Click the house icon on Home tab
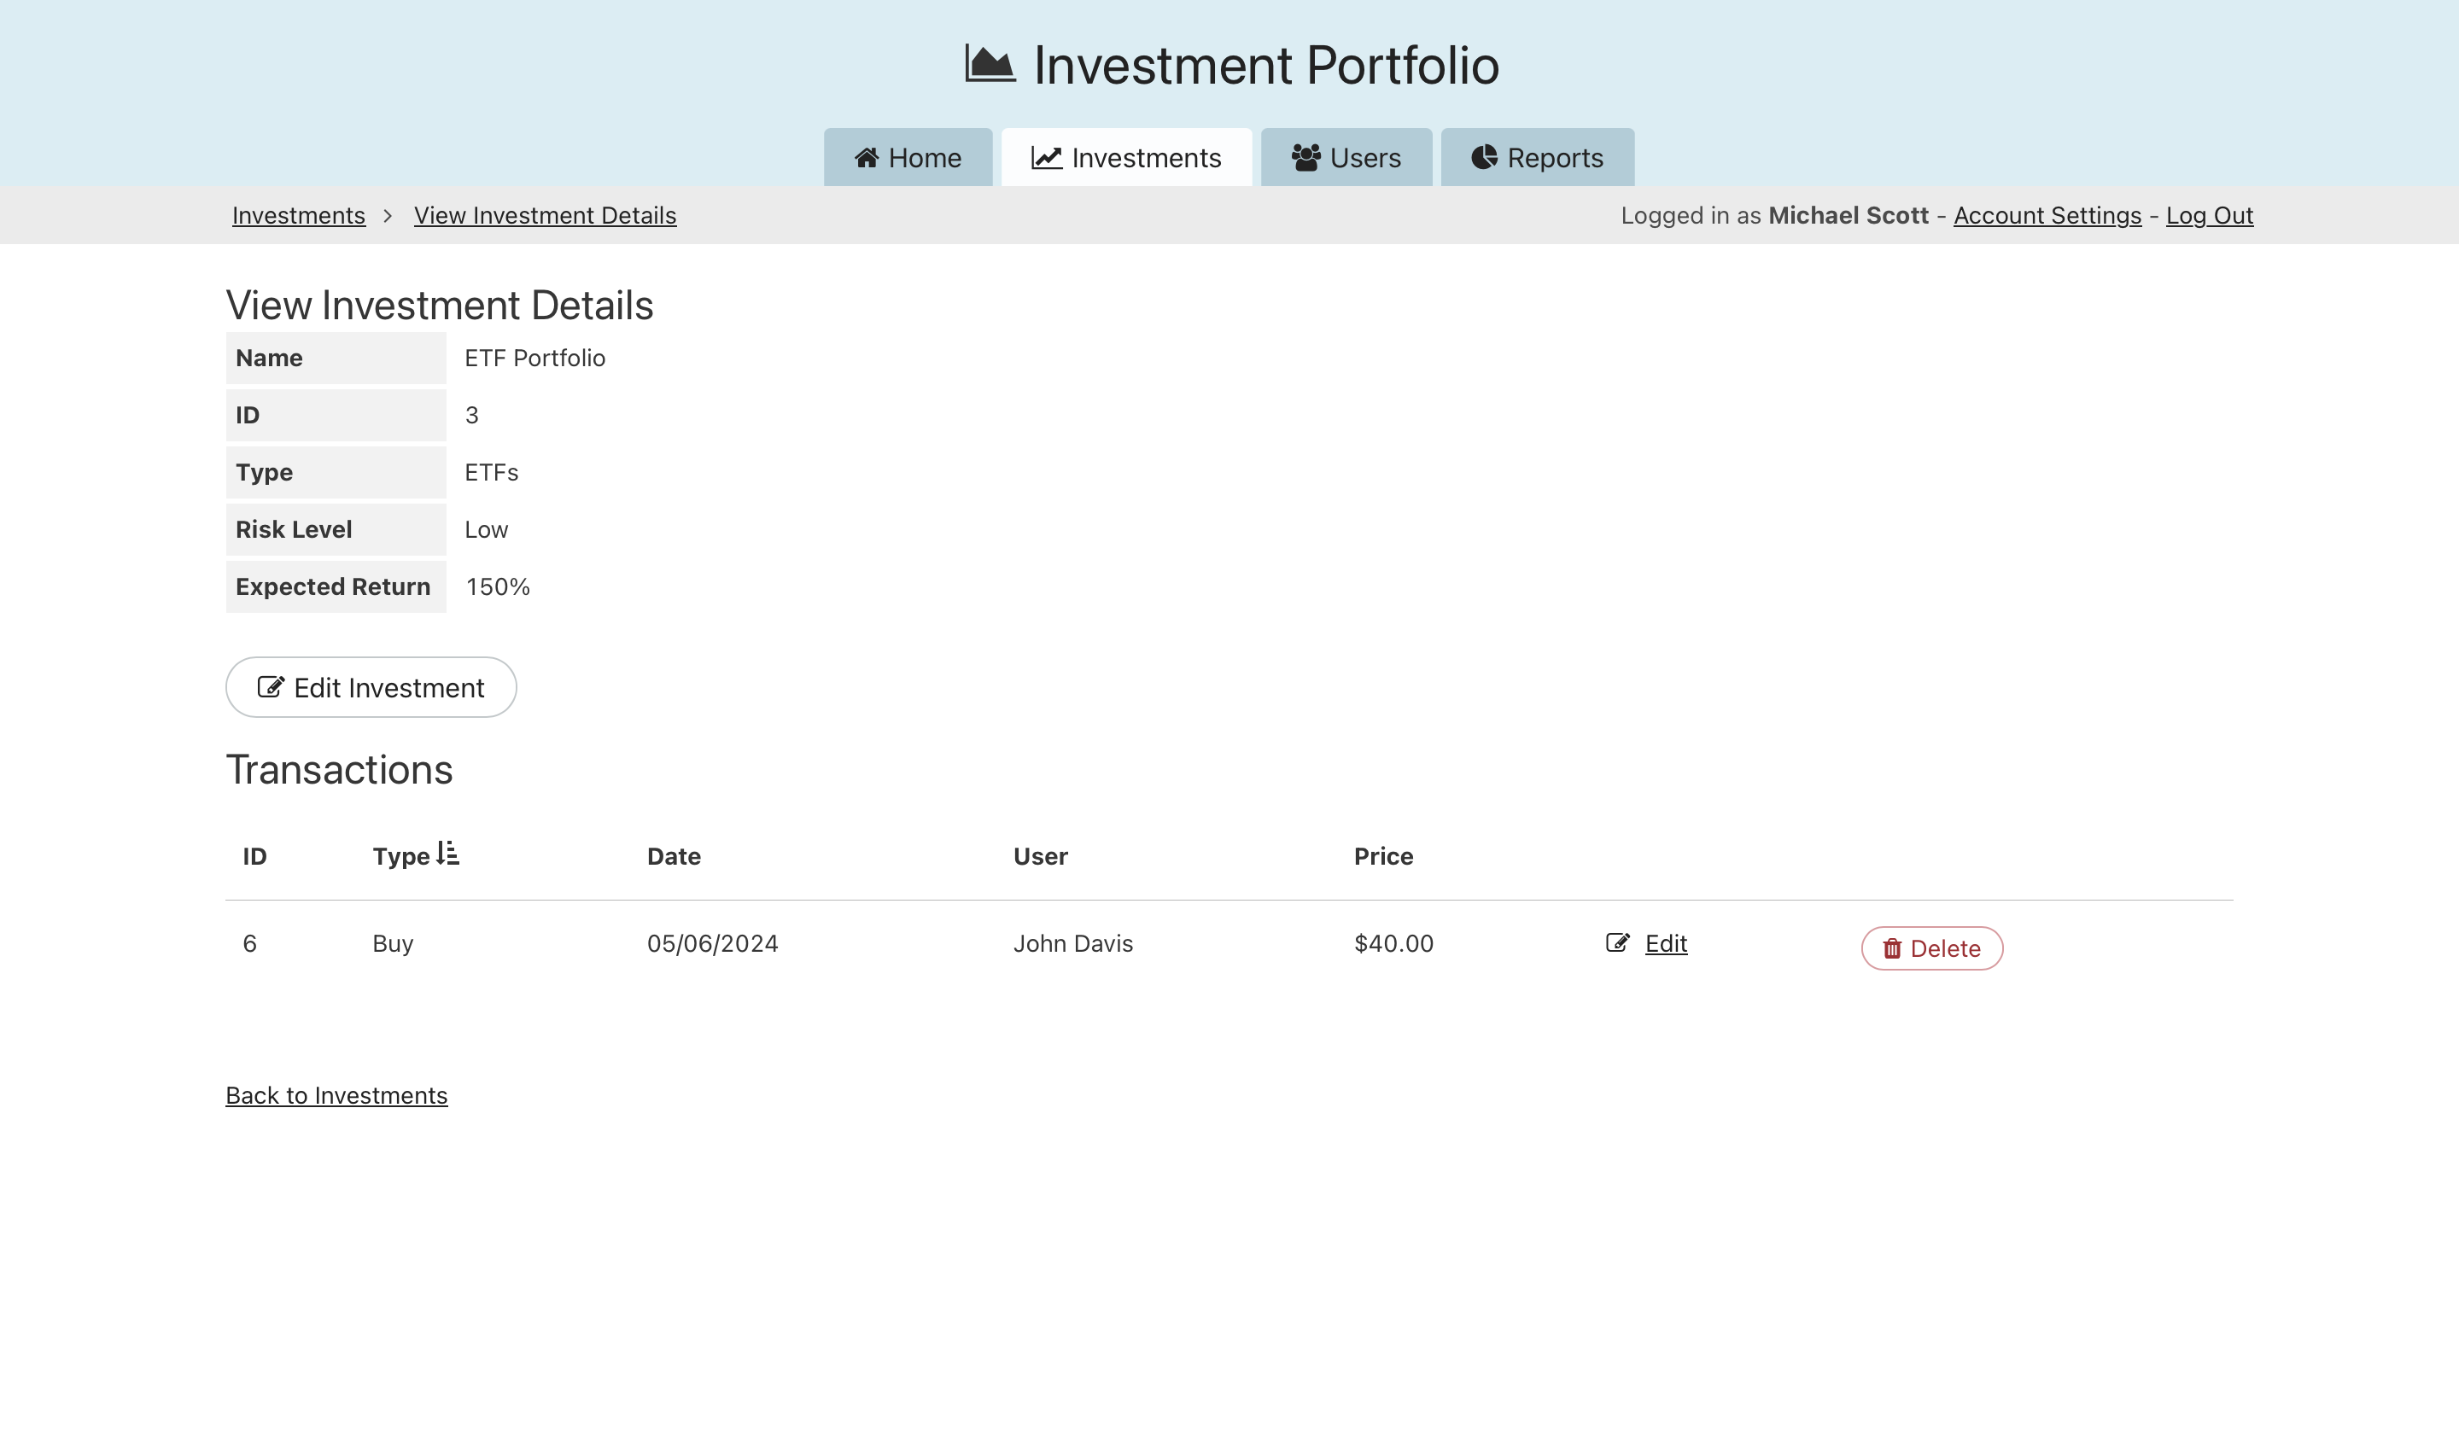This screenshot has width=2459, height=1446. coord(866,158)
